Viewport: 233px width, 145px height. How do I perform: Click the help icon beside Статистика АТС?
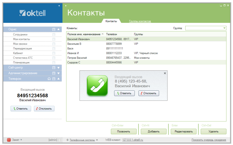click(x=54, y=58)
